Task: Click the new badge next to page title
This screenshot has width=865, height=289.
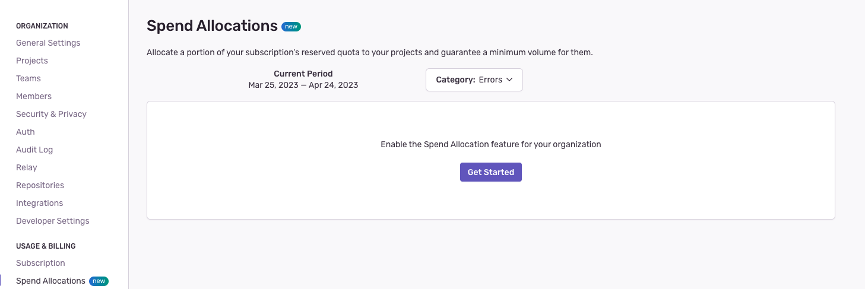Action: [x=291, y=27]
